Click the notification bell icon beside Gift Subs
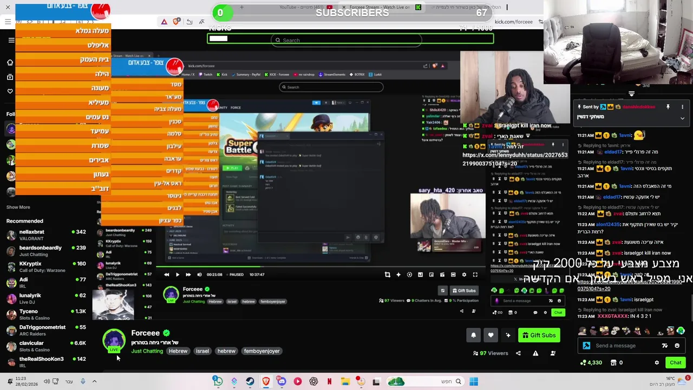 (473, 335)
